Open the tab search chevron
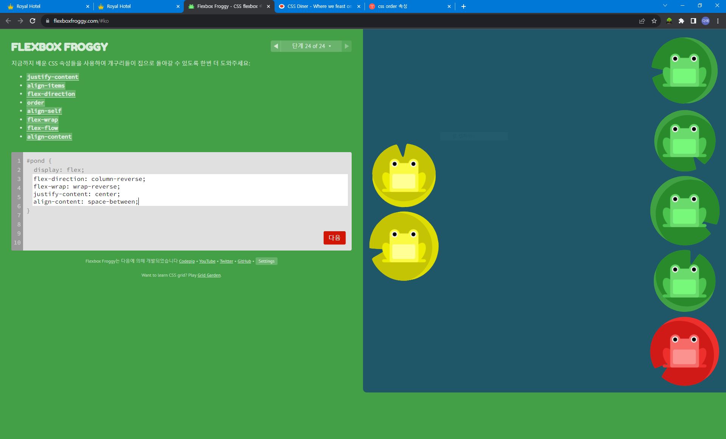The image size is (726, 439). click(x=665, y=5)
